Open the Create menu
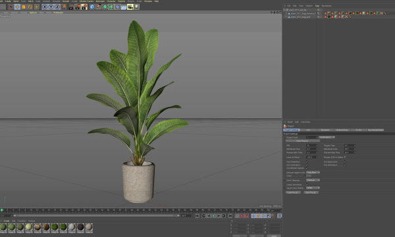This screenshot has width=395, height=237. coord(8,1)
